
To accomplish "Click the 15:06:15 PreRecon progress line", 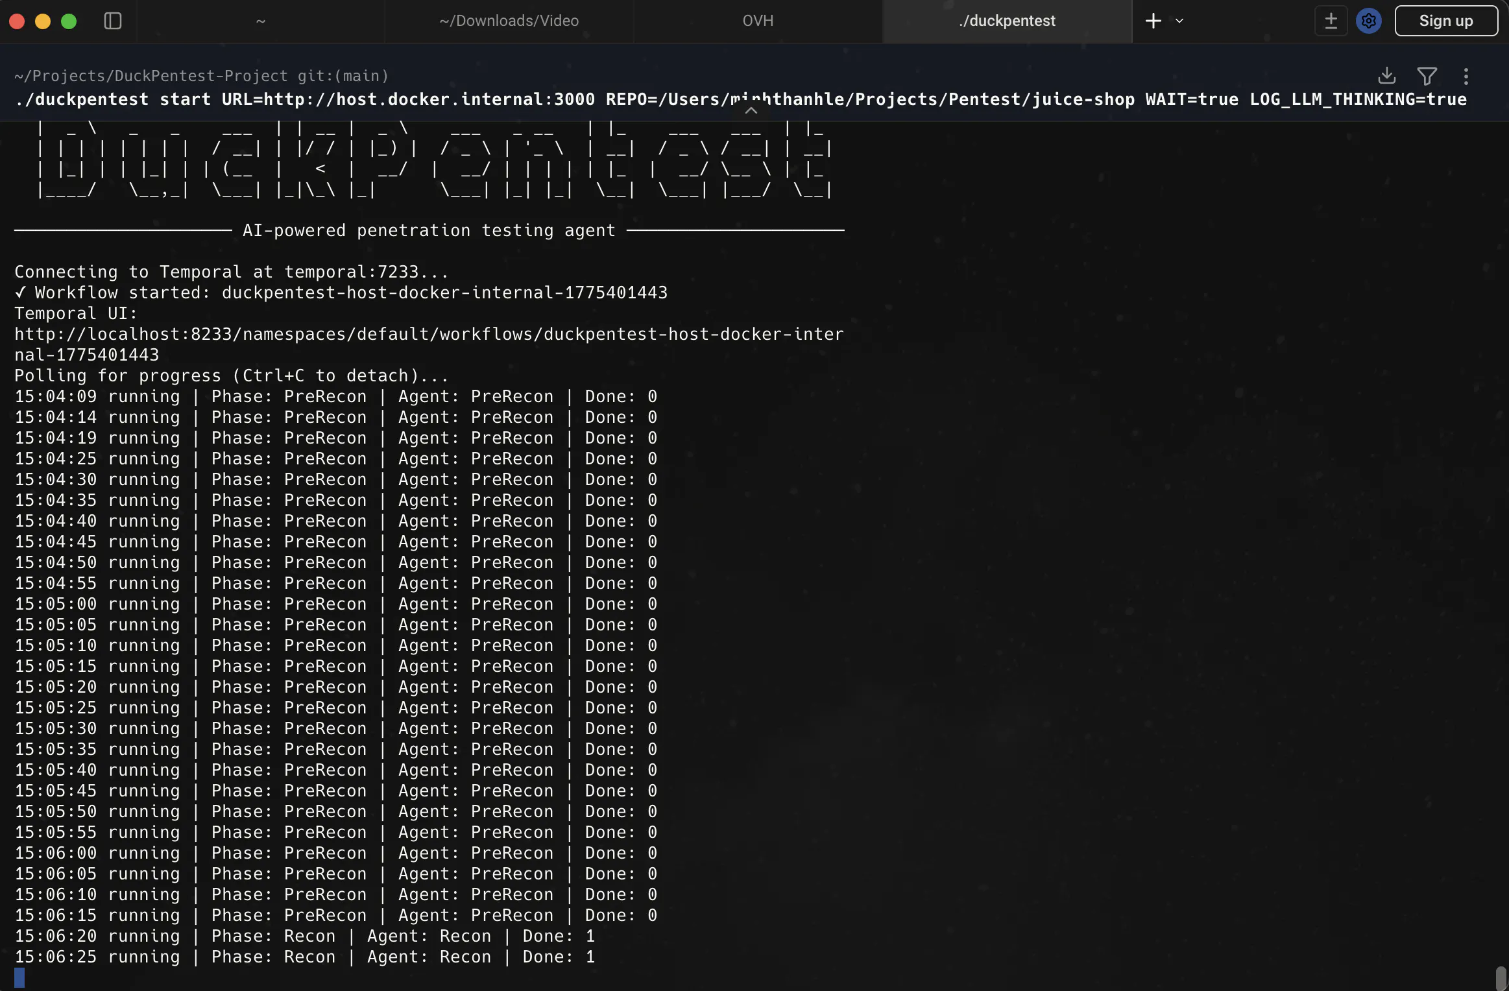I will 336,915.
